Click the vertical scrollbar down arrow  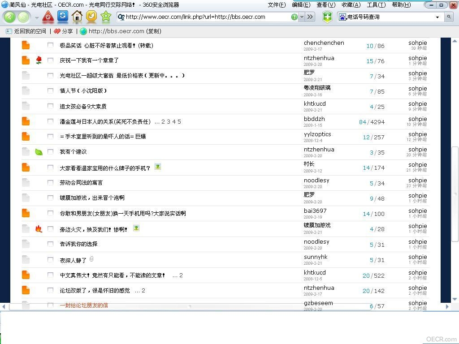point(455,299)
